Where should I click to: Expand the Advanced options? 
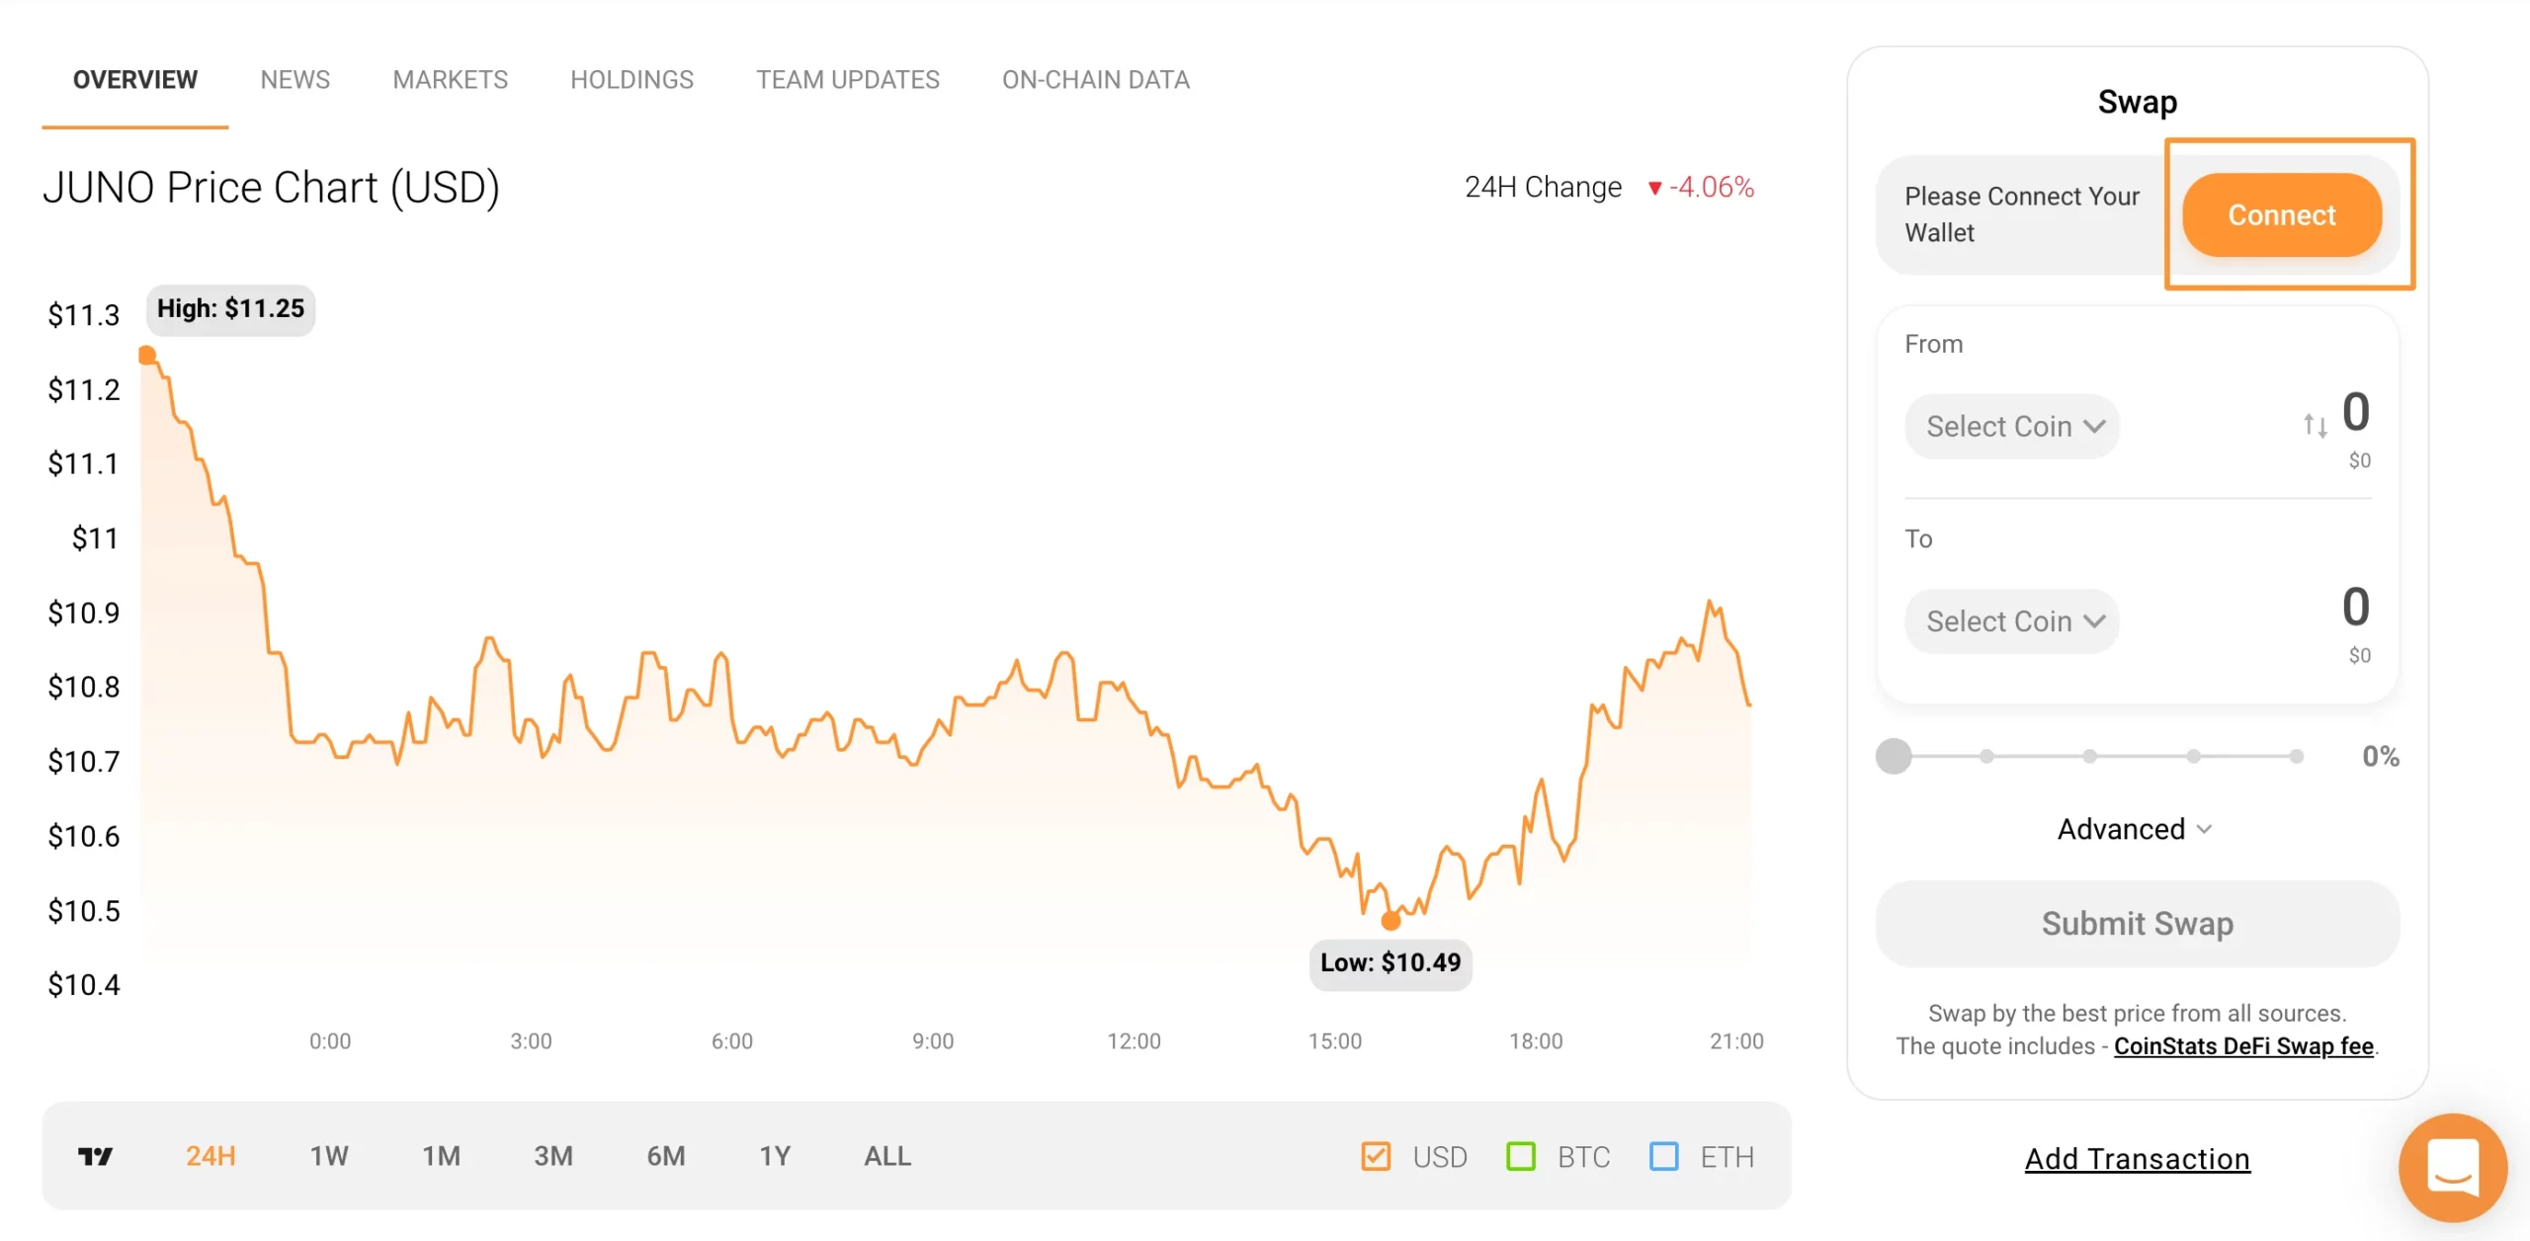pos(2136,829)
